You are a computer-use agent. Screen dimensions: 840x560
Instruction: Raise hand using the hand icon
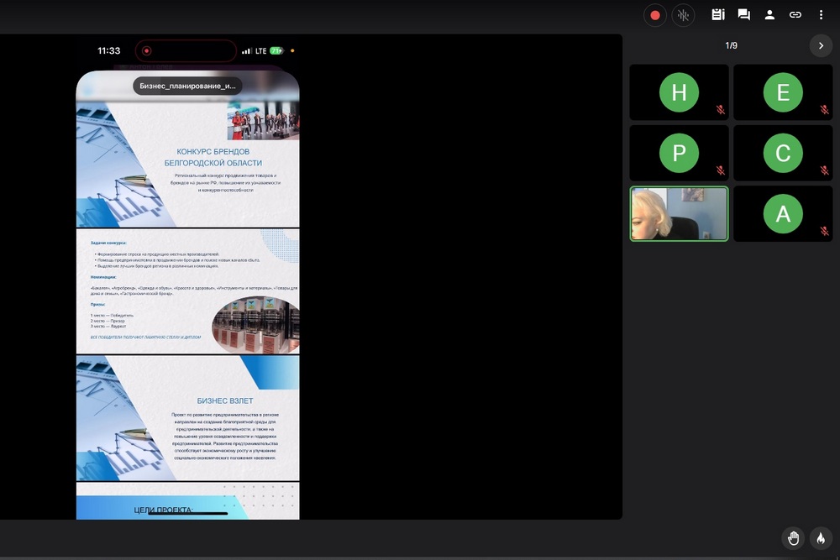point(792,538)
